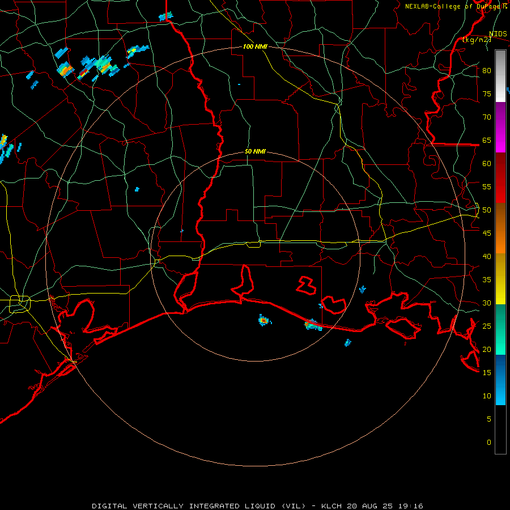The height and width of the screenshot is (510, 510).
Task: Click the KLCH radar station identifier
Action: [x=331, y=506]
